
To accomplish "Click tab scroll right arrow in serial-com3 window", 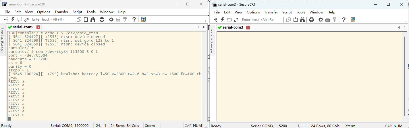I will [405, 27].
